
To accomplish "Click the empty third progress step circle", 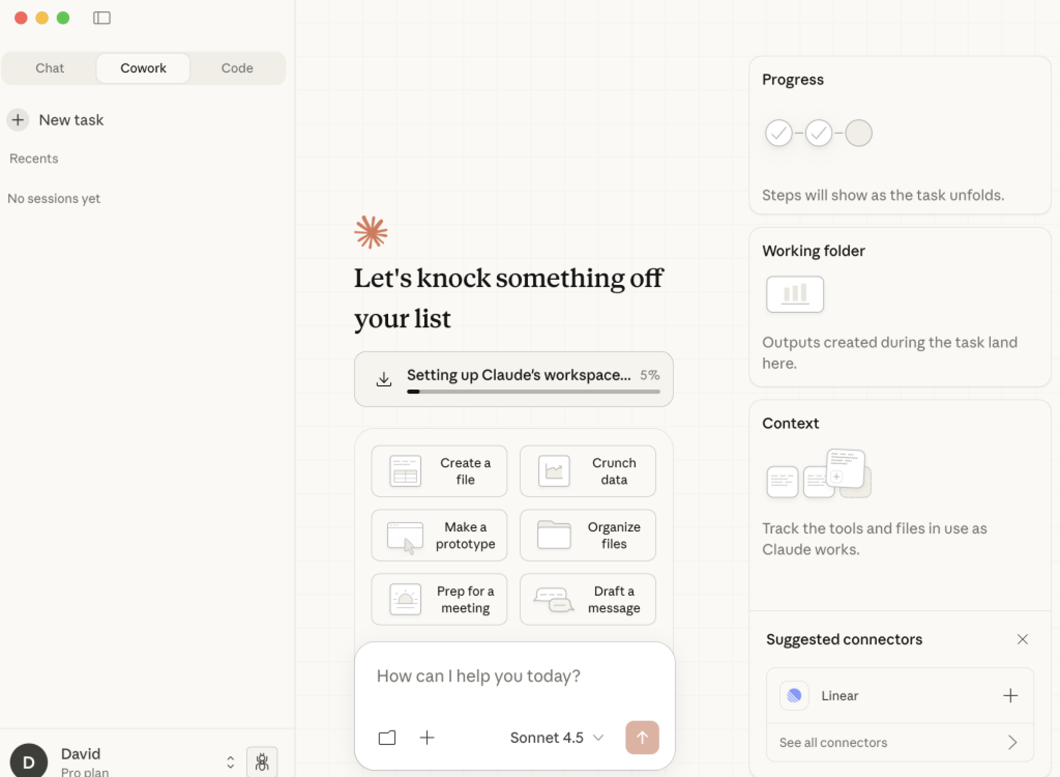I will [858, 133].
